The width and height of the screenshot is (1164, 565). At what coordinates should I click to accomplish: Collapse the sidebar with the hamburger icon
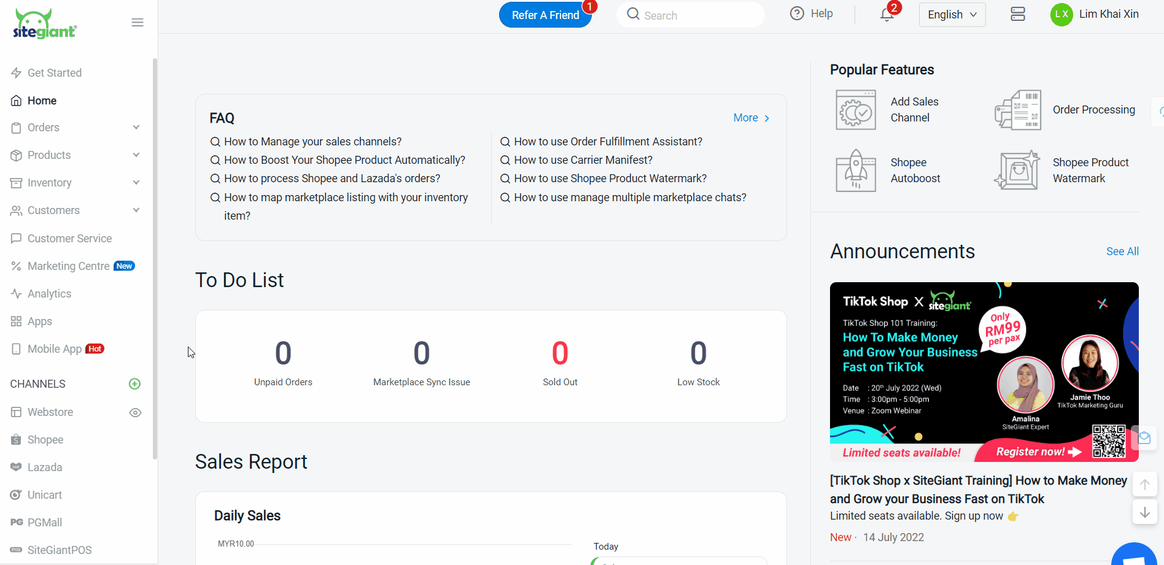[138, 23]
